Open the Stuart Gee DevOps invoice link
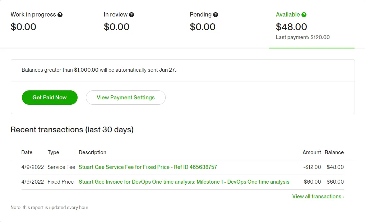Screen dimensions: 365x222 tap(184, 182)
